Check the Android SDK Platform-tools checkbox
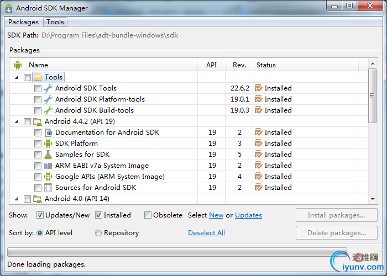The width and height of the screenshot is (387, 276). click(38, 99)
